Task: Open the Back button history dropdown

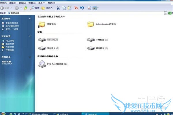Action: tap(11, 8)
